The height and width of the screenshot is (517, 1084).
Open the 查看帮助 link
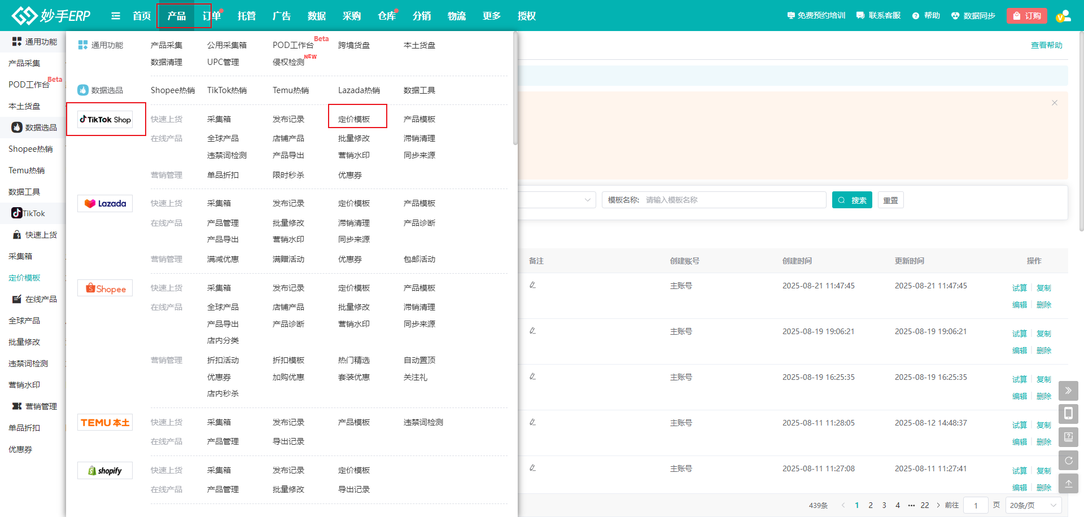point(1047,45)
